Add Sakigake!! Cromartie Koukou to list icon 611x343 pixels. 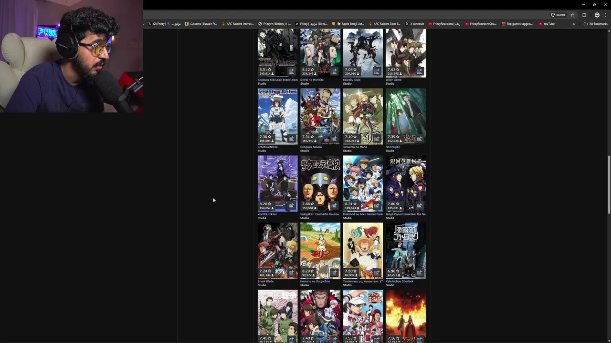[x=334, y=206]
